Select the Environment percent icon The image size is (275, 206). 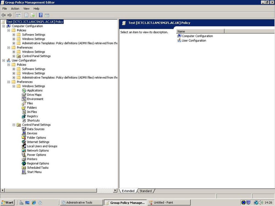[24, 99]
